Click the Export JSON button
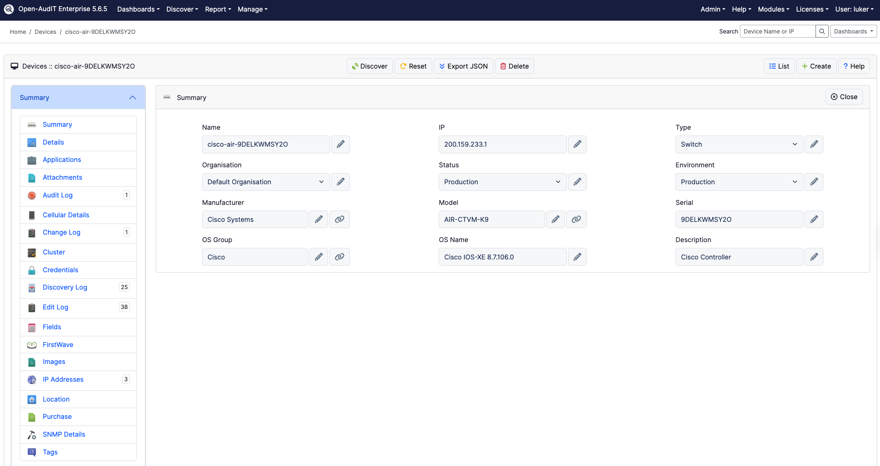The image size is (880, 466). point(463,66)
